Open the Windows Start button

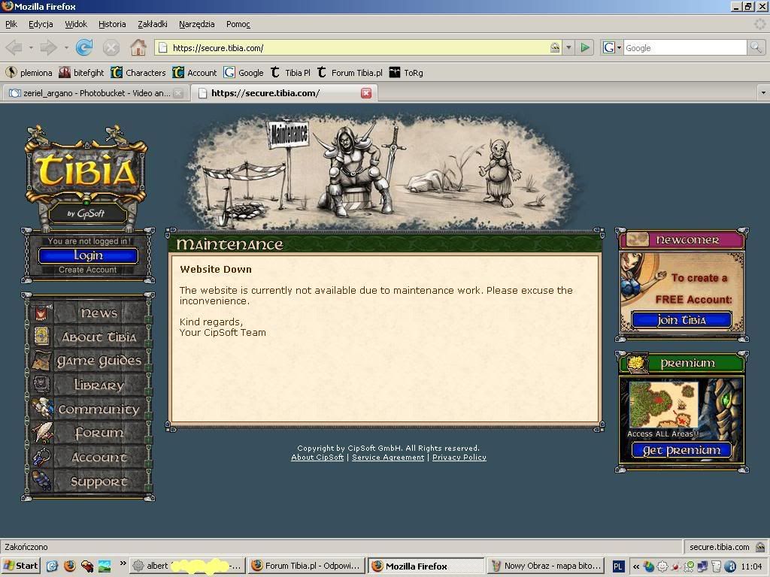pos(20,566)
